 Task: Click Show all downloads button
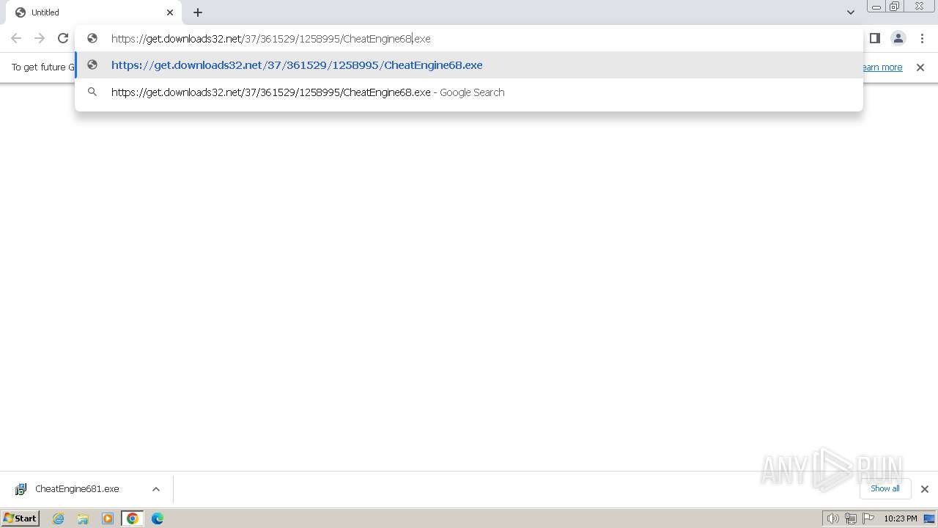click(x=885, y=488)
